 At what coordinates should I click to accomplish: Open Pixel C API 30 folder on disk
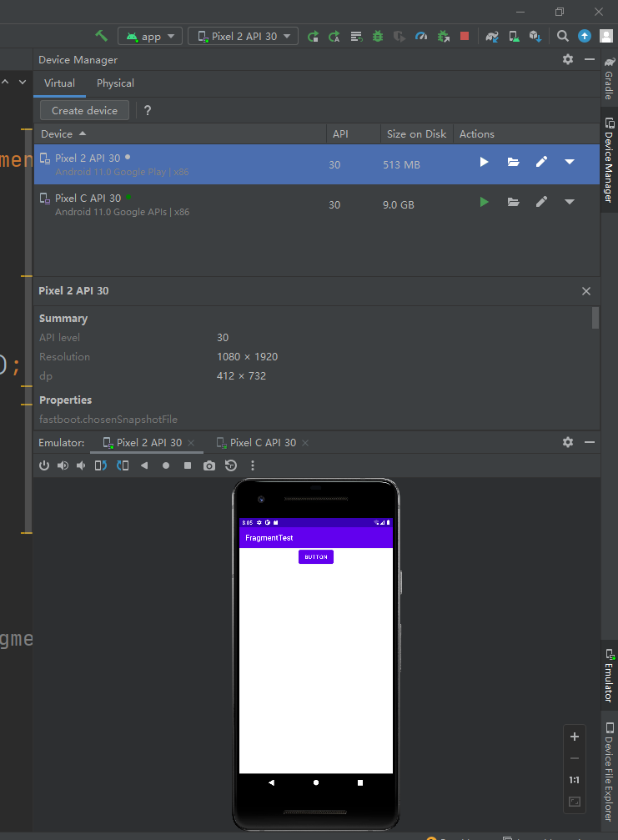pos(513,202)
